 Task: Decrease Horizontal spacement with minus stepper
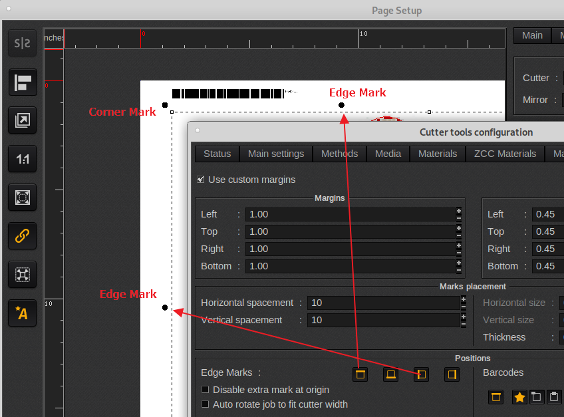pyautogui.click(x=464, y=307)
